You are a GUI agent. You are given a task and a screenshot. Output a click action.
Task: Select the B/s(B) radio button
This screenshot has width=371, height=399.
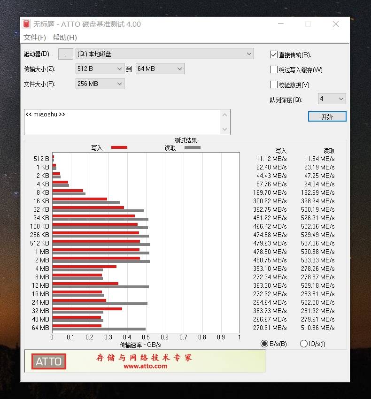[264, 344]
